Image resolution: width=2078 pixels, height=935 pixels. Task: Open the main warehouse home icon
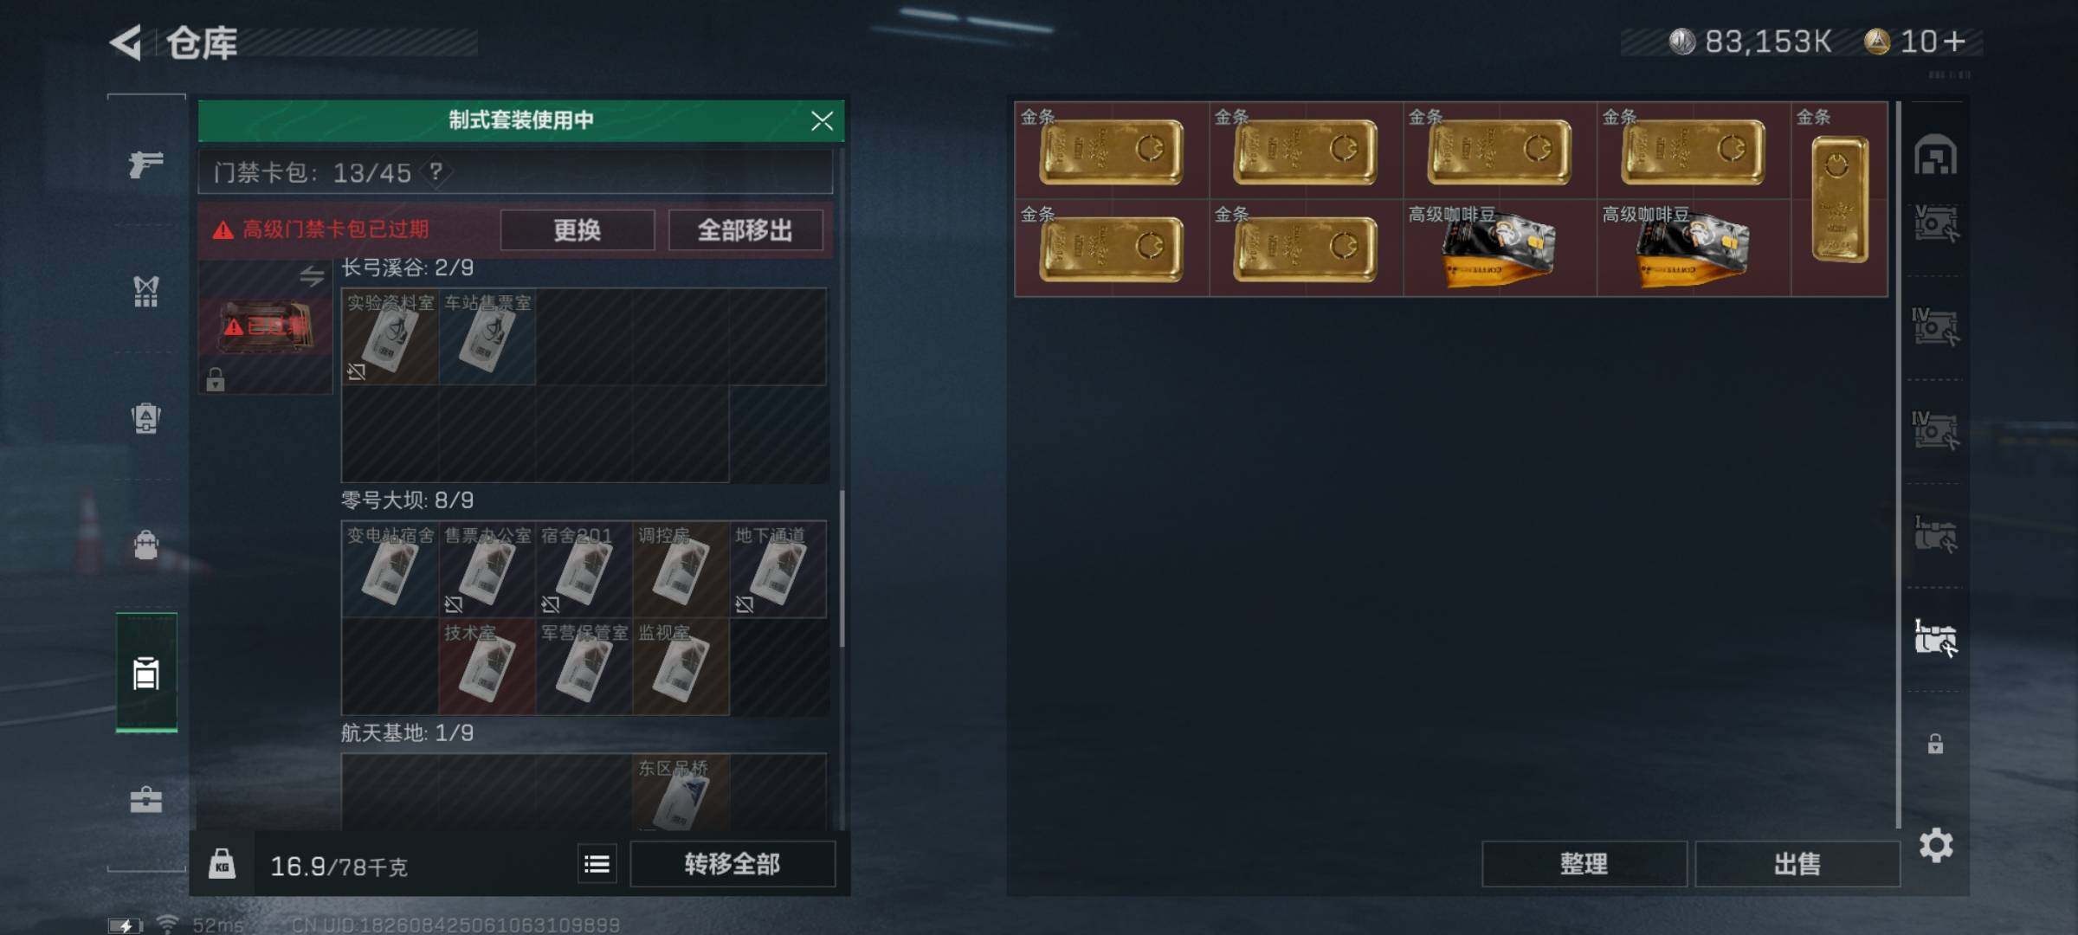1935,155
